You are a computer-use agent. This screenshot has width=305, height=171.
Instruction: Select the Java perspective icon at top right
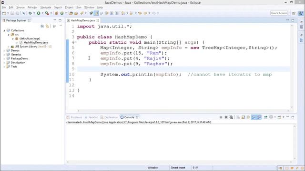click(x=301, y=13)
